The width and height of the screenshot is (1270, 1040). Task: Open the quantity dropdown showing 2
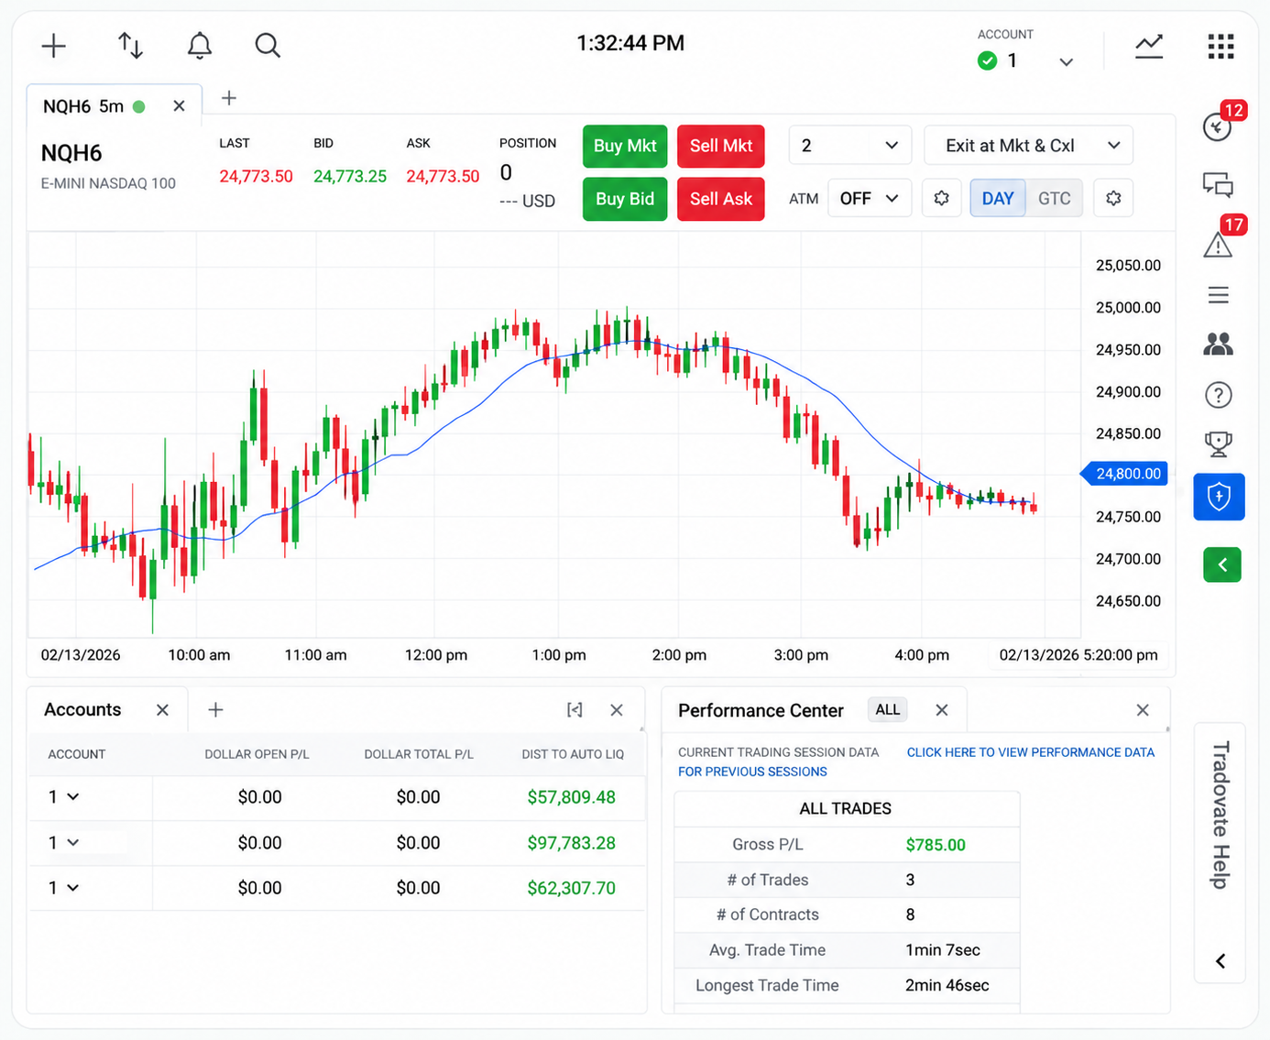point(849,146)
